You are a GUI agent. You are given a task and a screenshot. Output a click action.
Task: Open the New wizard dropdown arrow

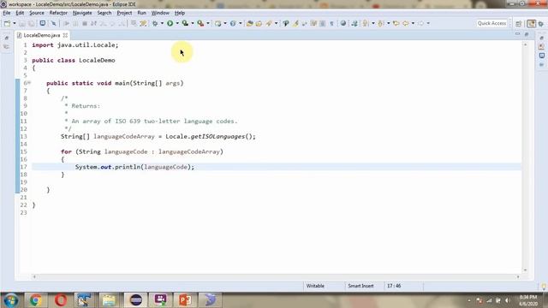[x=15, y=23]
